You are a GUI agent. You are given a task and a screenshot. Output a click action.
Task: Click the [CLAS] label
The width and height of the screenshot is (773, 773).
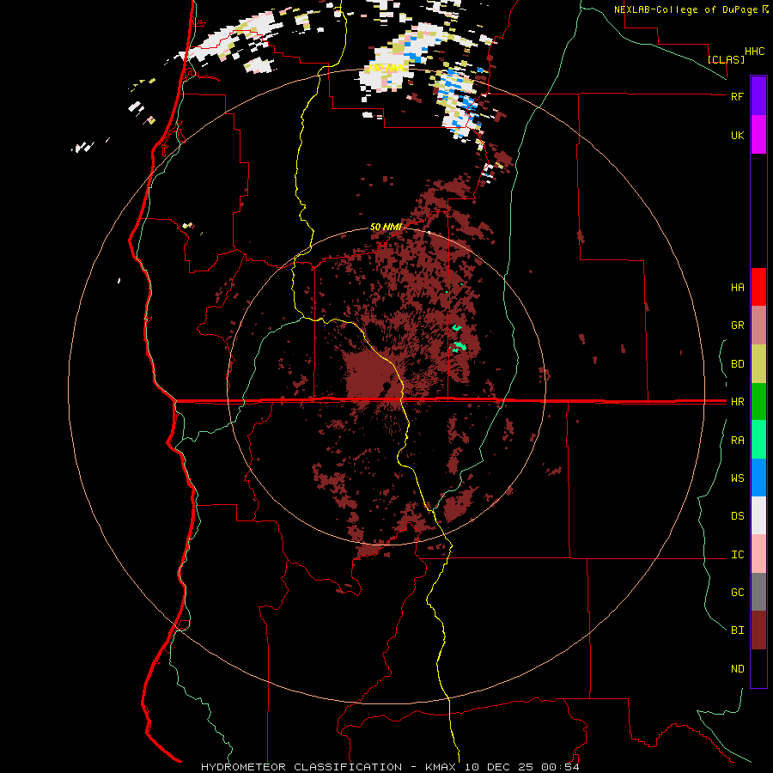point(726,59)
